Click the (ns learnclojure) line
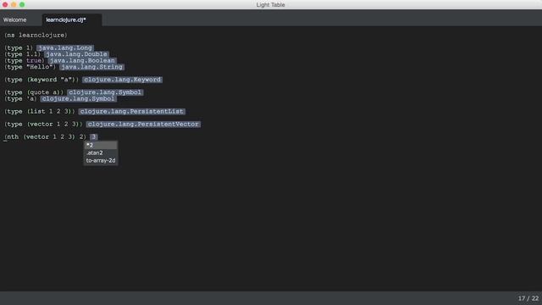542x305 pixels. point(36,36)
